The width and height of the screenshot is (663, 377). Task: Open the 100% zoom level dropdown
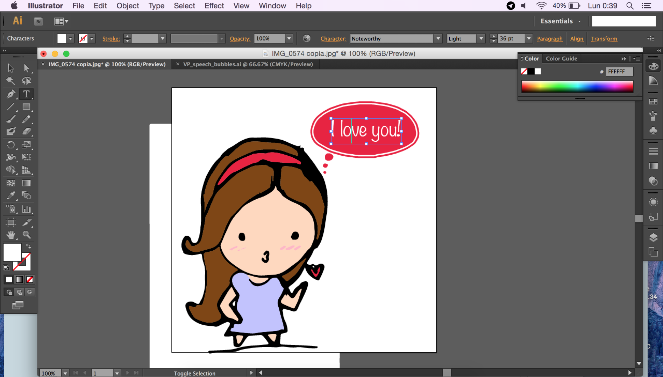pyautogui.click(x=65, y=373)
